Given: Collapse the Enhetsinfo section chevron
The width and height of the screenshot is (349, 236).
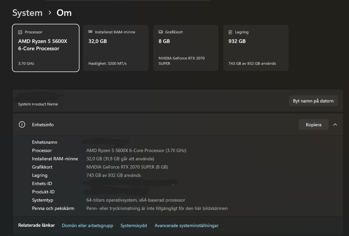Looking at the screenshot, I should pos(335,125).
